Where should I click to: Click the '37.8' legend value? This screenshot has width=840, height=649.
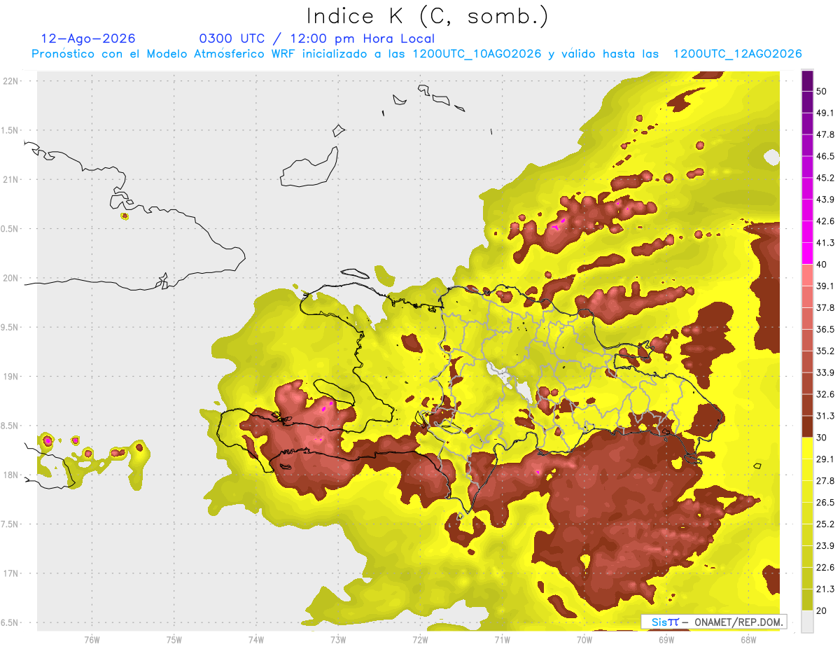pos(826,308)
